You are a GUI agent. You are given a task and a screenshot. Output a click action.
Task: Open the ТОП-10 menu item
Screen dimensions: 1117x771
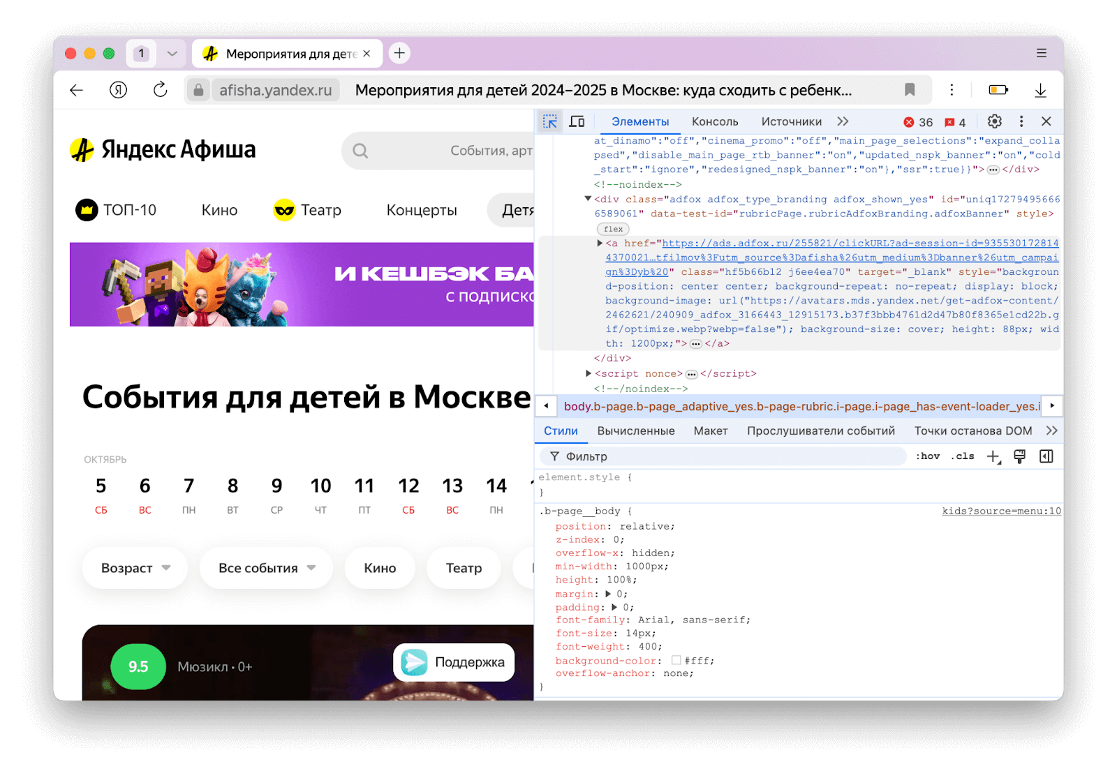[116, 209]
